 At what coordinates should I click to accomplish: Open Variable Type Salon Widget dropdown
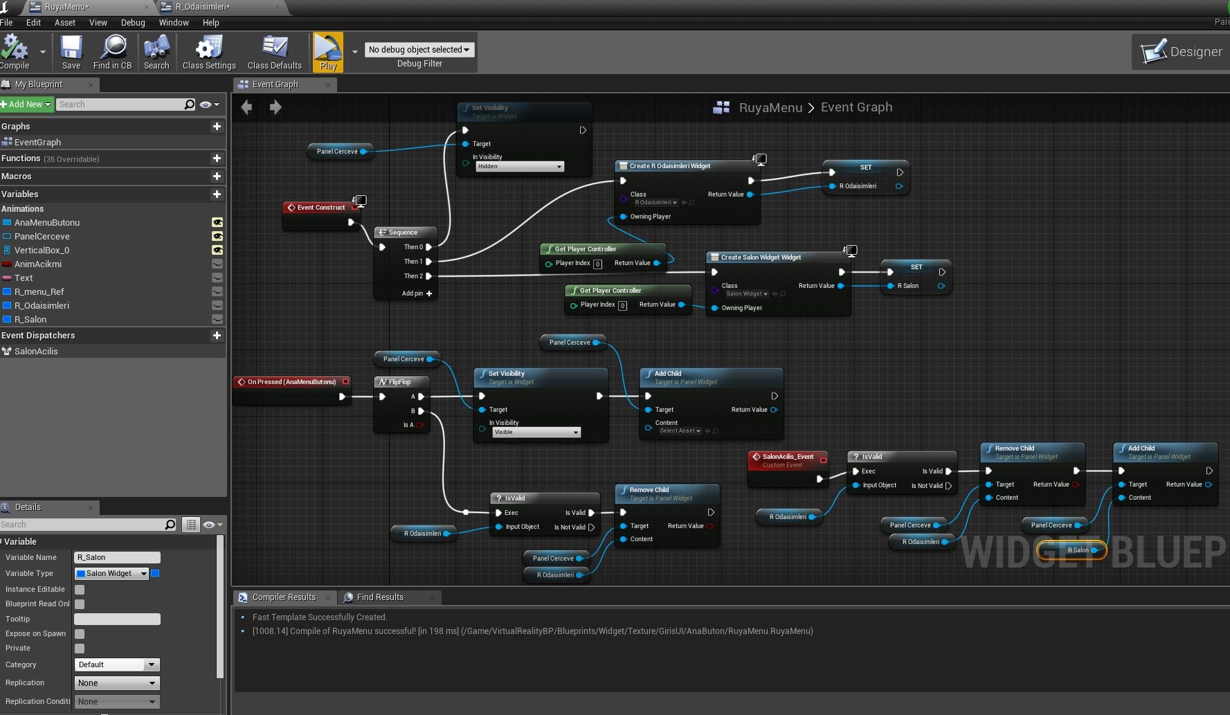[x=111, y=573]
